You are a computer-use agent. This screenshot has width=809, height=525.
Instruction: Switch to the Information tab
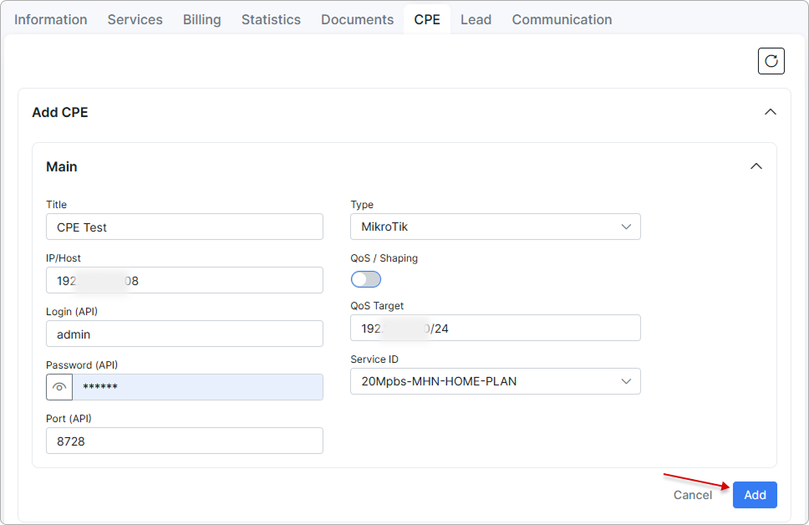click(x=50, y=19)
